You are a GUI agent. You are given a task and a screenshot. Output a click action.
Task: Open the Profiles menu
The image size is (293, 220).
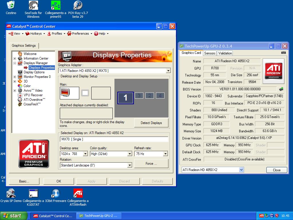click(56, 34)
